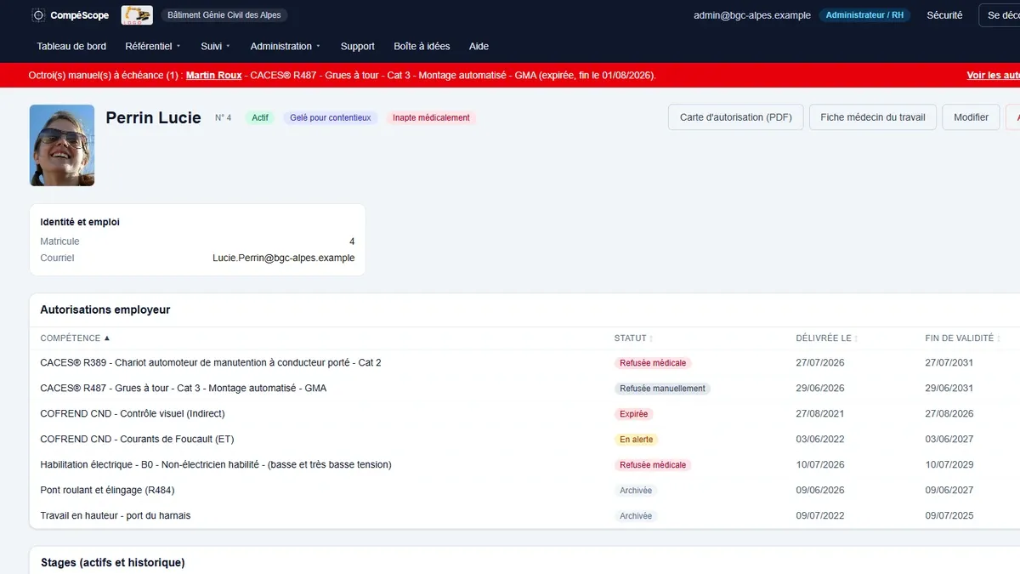Click the Modifier button
Viewport: 1020px width, 574px height.
(971, 117)
